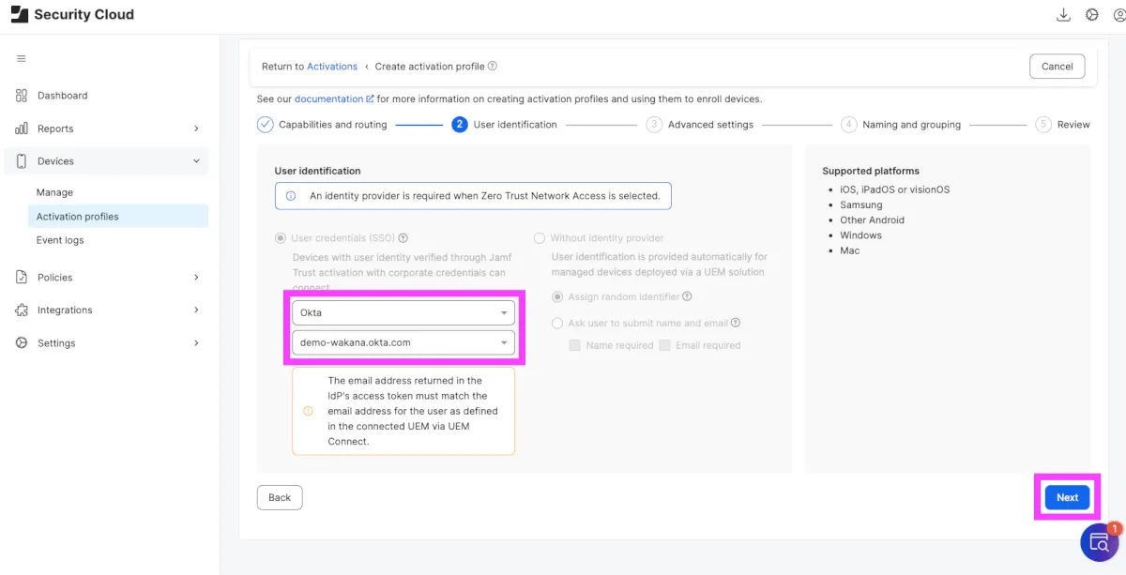The image size is (1126, 575).
Task: Open the chat search widget icon
Action: 1098,543
